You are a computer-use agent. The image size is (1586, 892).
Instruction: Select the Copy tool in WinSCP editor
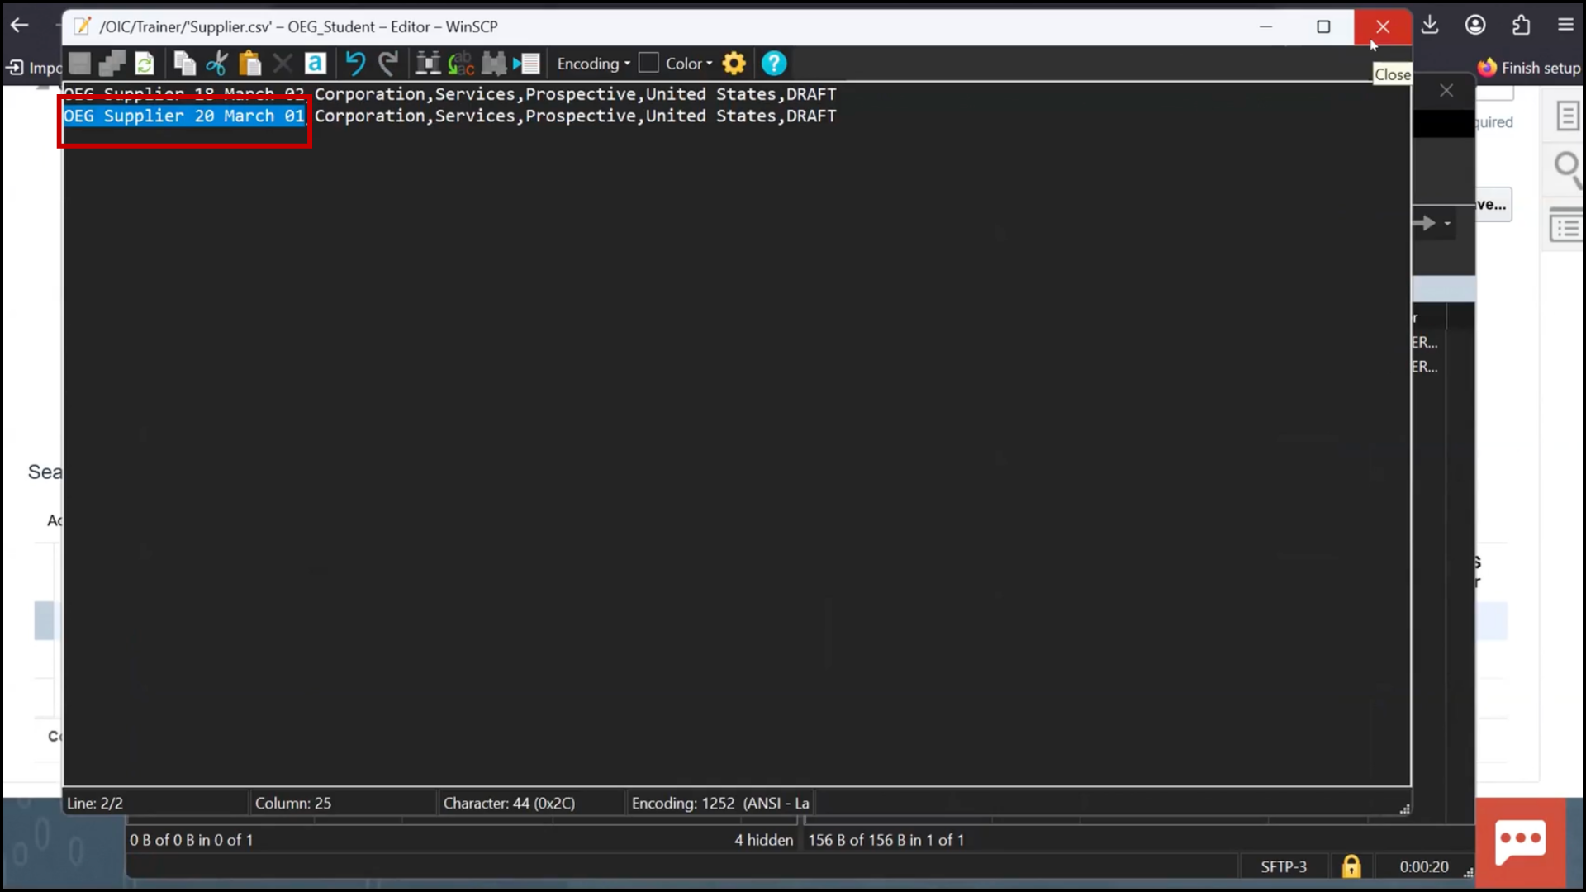[x=184, y=63]
